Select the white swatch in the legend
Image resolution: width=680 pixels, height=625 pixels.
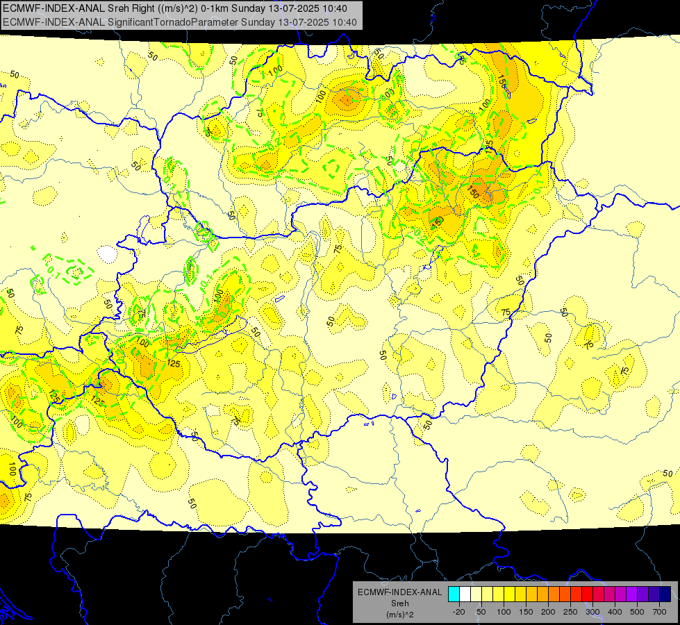[x=465, y=594]
